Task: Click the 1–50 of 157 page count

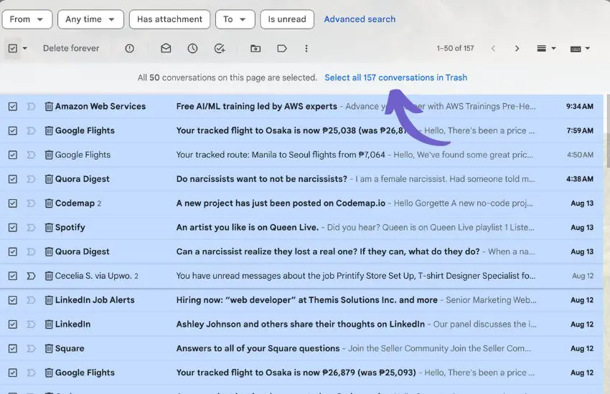Action: (x=455, y=48)
